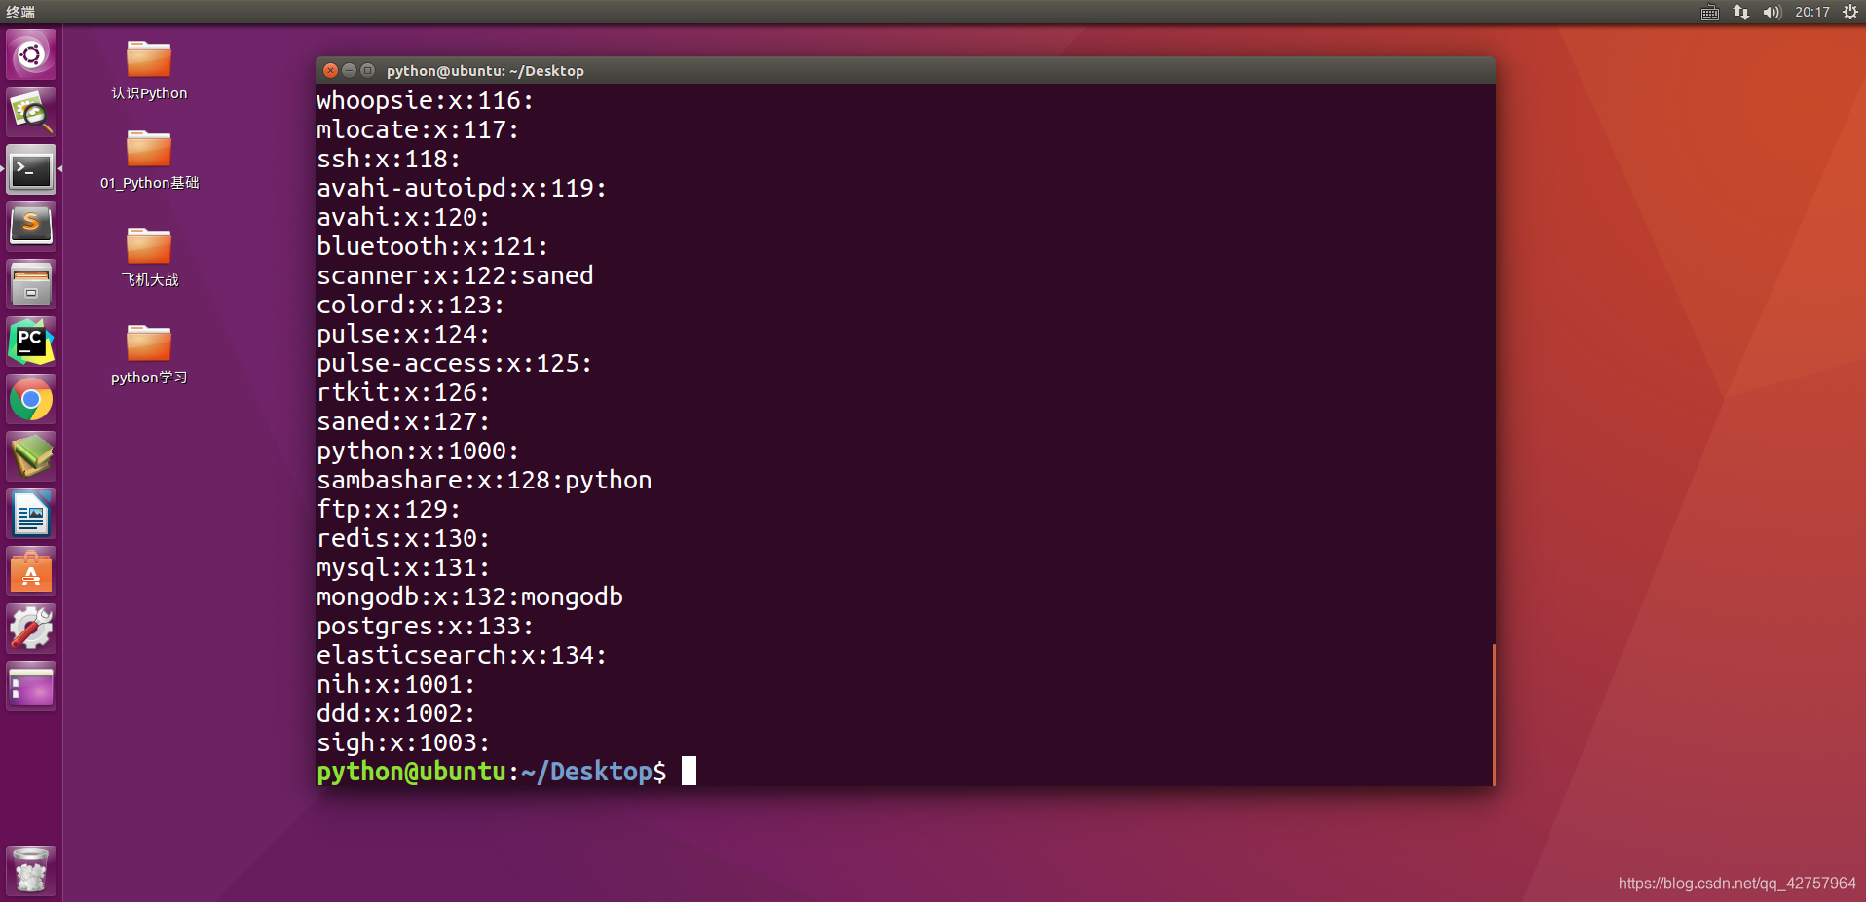Select the 飞机大战 desktop folder
Image resolution: width=1866 pixels, height=902 pixels.
click(x=149, y=257)
